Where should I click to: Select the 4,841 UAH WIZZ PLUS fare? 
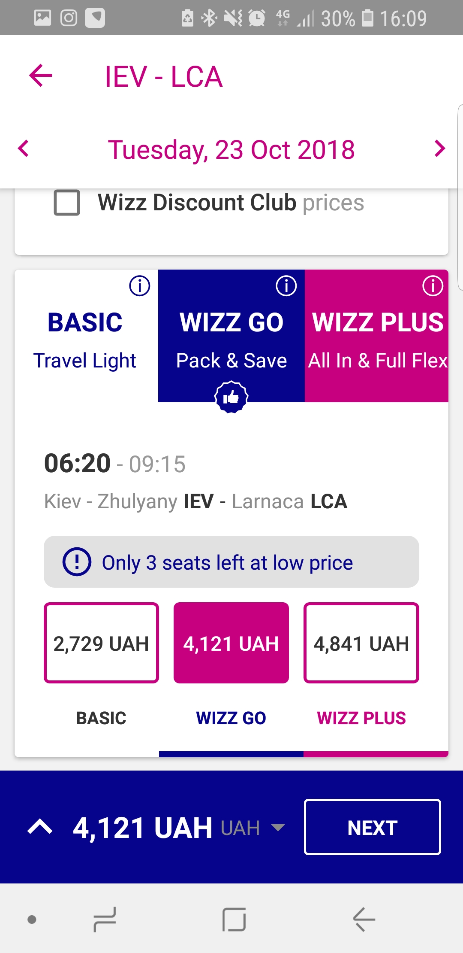361,643
